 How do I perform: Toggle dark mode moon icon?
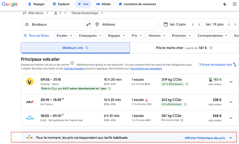[225, 4]
